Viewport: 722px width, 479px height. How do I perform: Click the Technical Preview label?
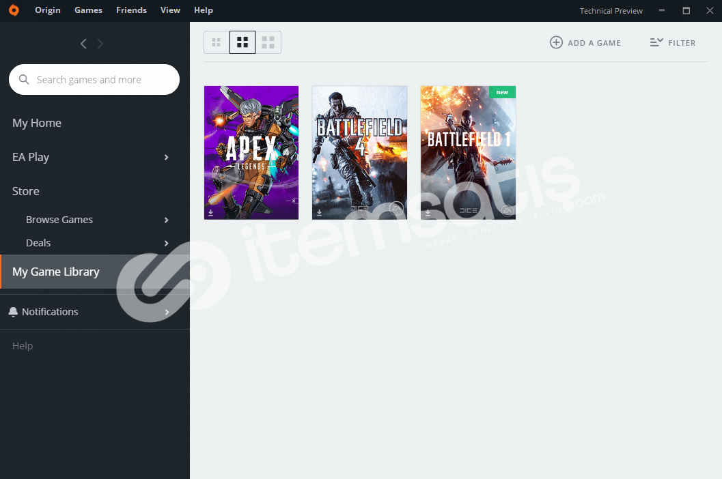point(611,11)
